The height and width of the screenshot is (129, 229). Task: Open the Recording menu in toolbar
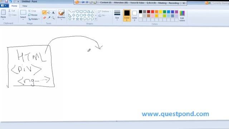[174, 3]
